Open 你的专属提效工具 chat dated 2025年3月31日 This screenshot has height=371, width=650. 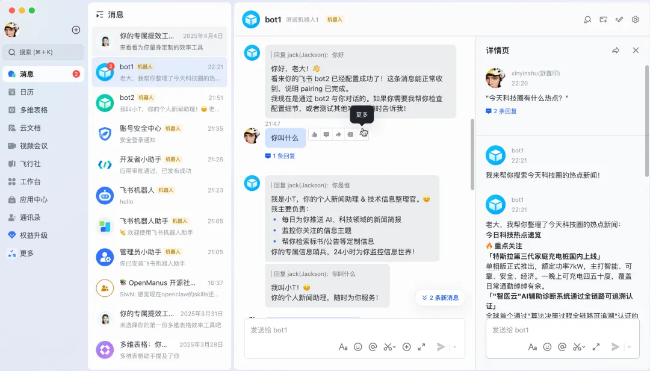pos(159,319)
